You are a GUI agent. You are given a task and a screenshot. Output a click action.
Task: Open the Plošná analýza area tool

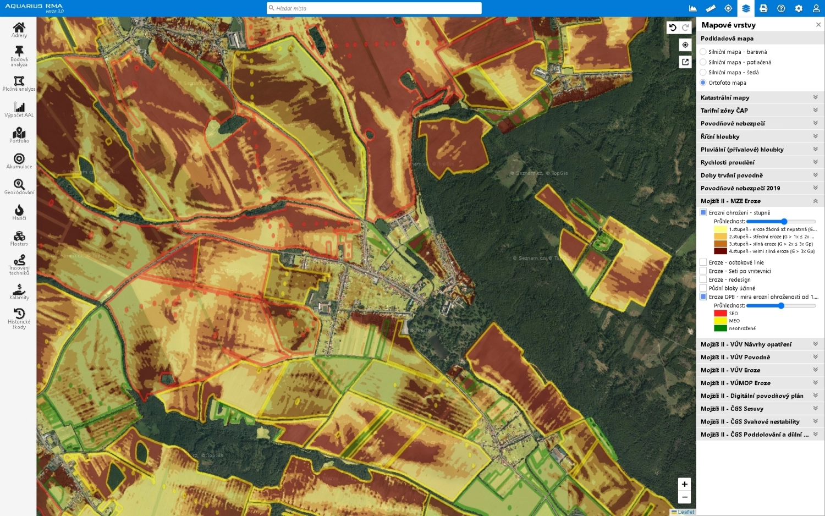click(19, 84)
